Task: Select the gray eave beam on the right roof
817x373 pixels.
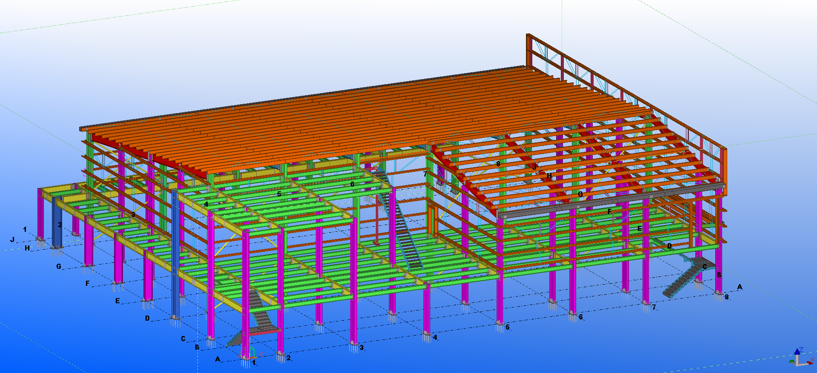Action: [x=608, y=201]
